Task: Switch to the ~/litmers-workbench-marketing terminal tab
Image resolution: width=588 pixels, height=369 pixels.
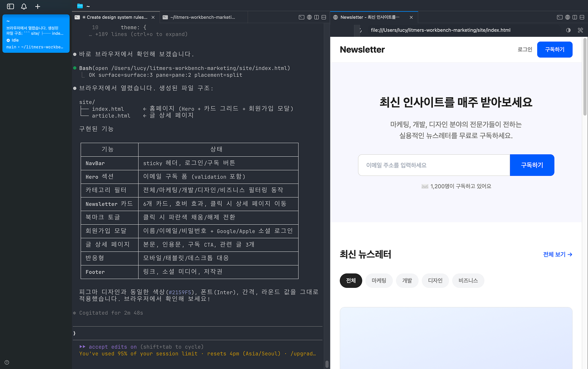Action: 203,17
